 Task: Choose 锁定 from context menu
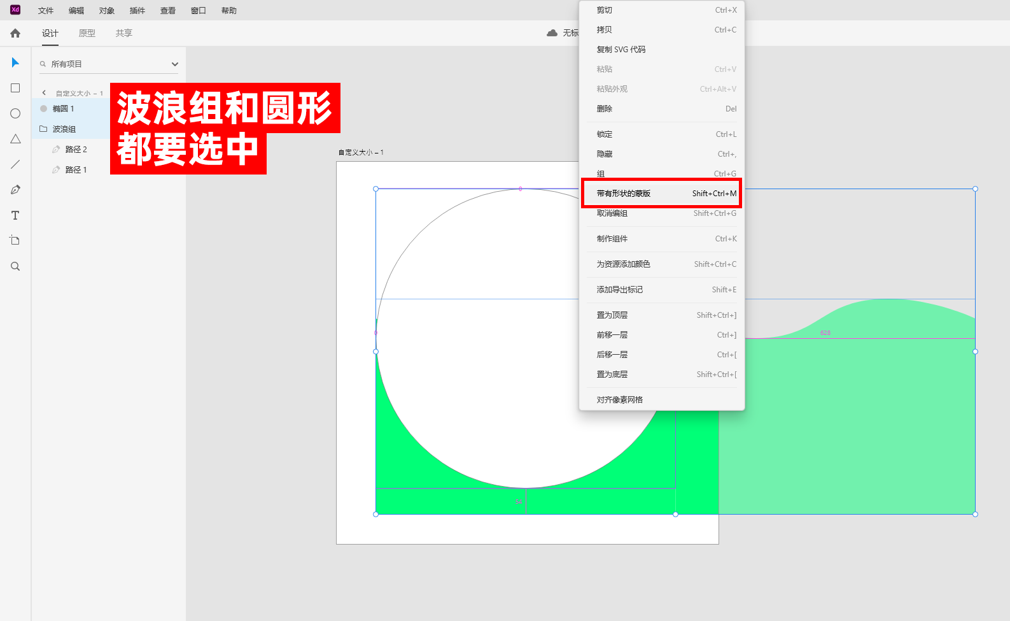pos(662,134)
